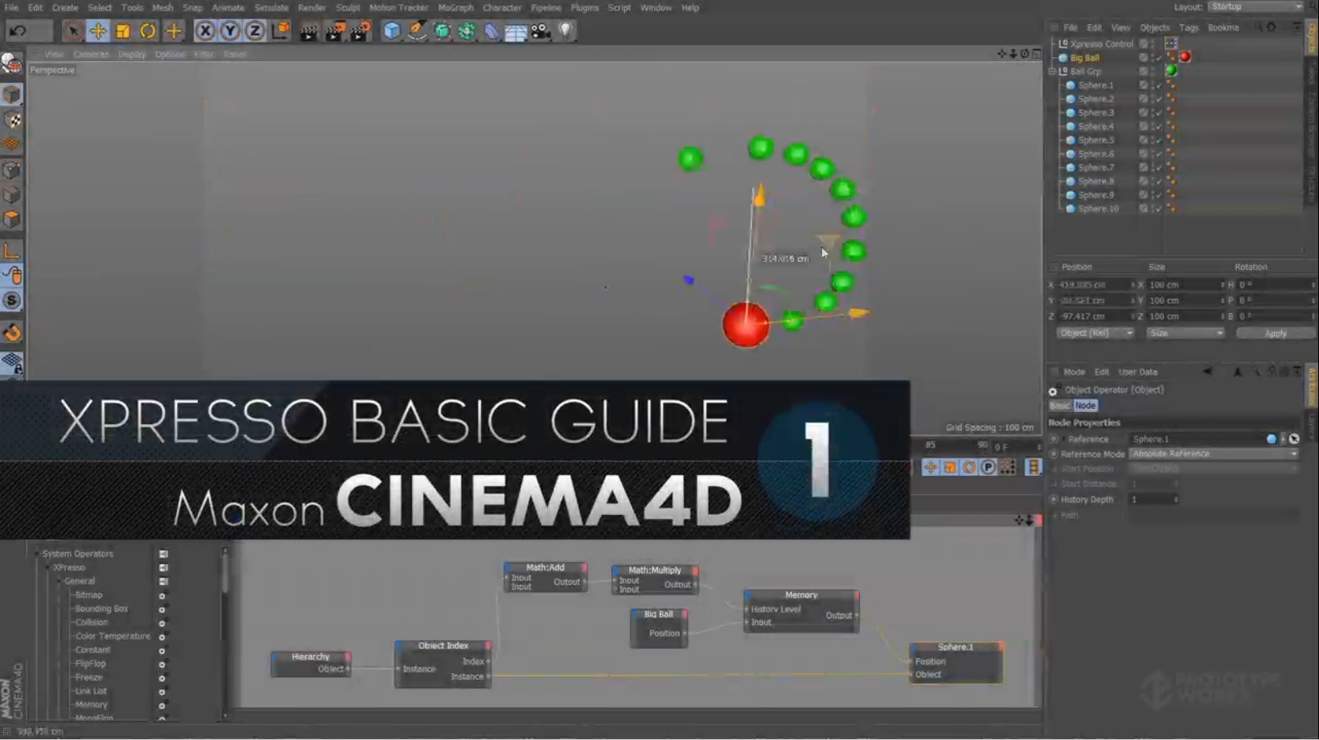Viewport: 1319px width, 740px height.
Task: Toggle the enable checkmark for Big Ball
Action: (x=1159, y=58)
